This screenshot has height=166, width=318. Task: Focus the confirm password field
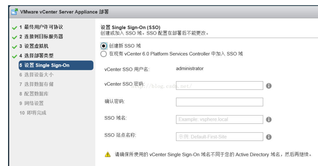(219, 102)
